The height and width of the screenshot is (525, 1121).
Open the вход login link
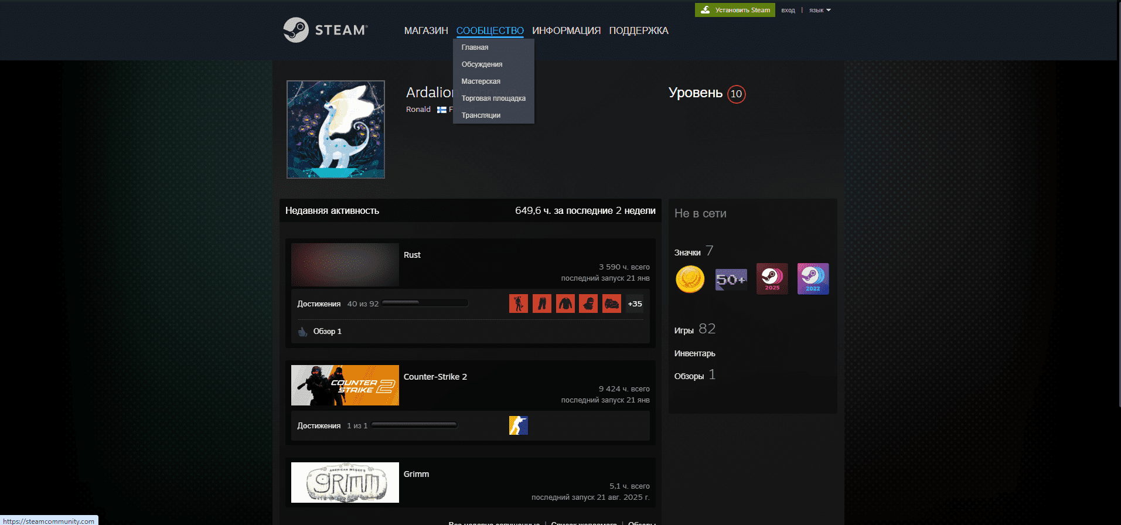click(788, 10)
